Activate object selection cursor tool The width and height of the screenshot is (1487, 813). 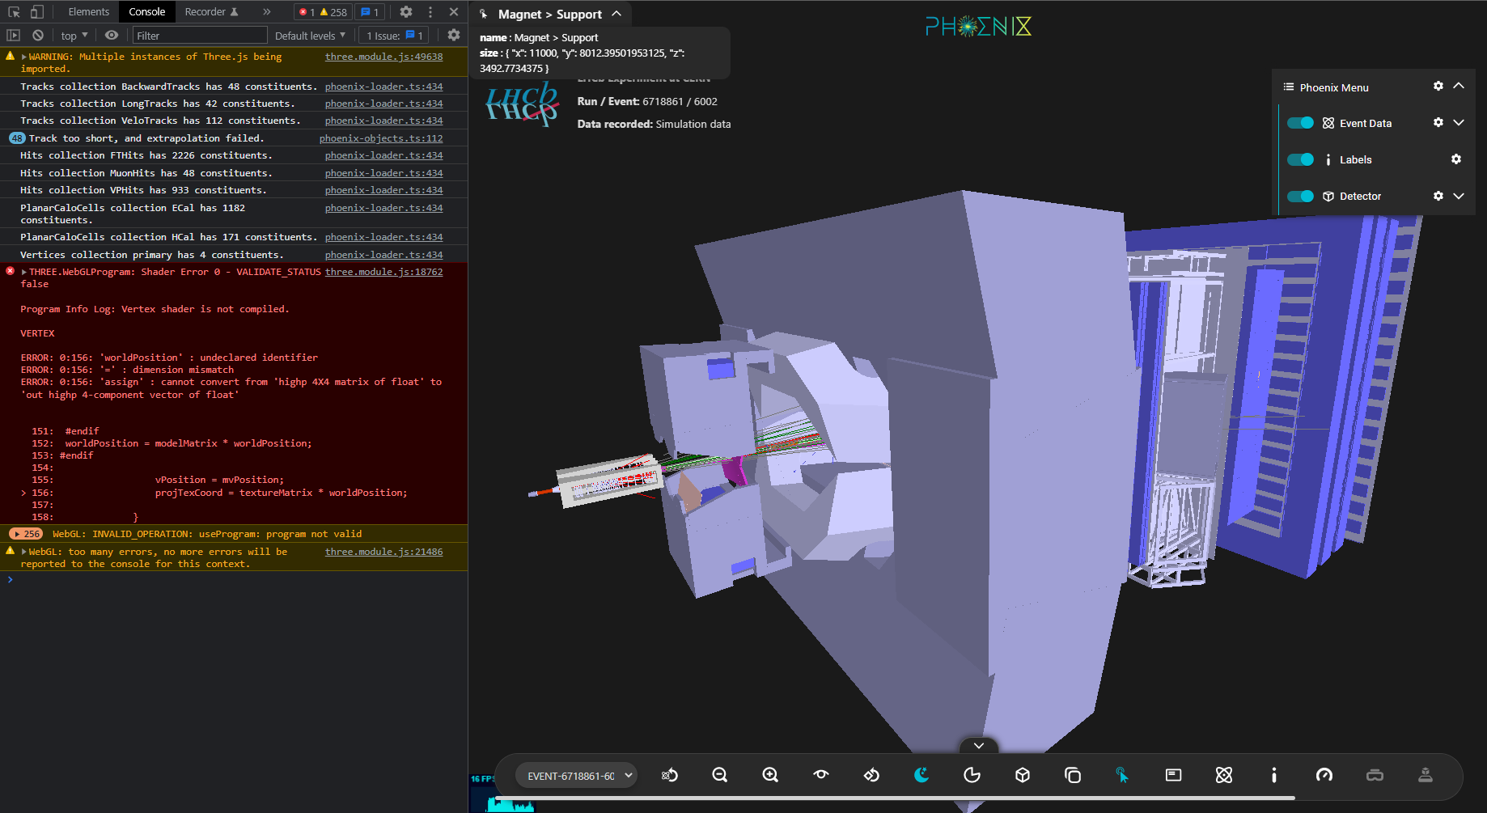[x=1123, y=774]
